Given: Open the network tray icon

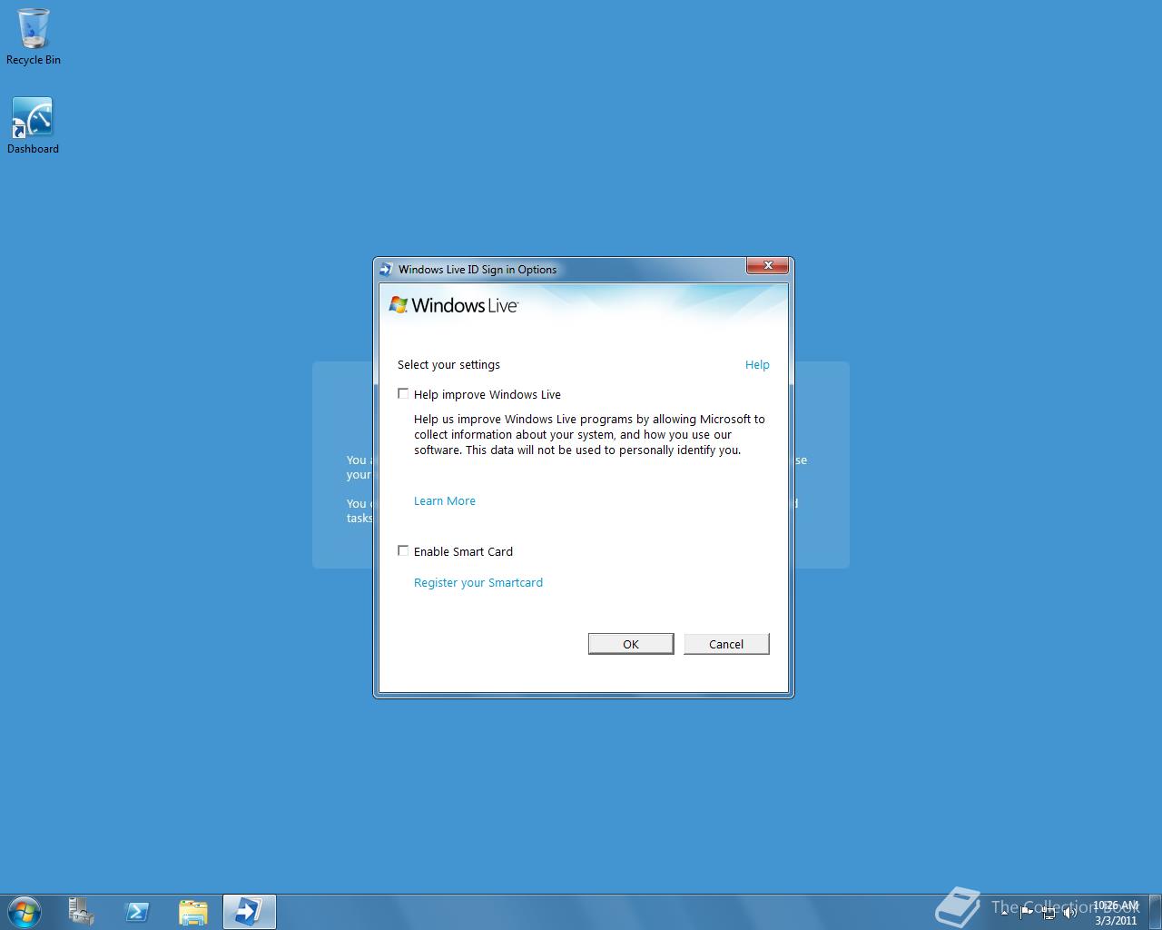Looking at the screenshot, I should [x=1049, y=912].
